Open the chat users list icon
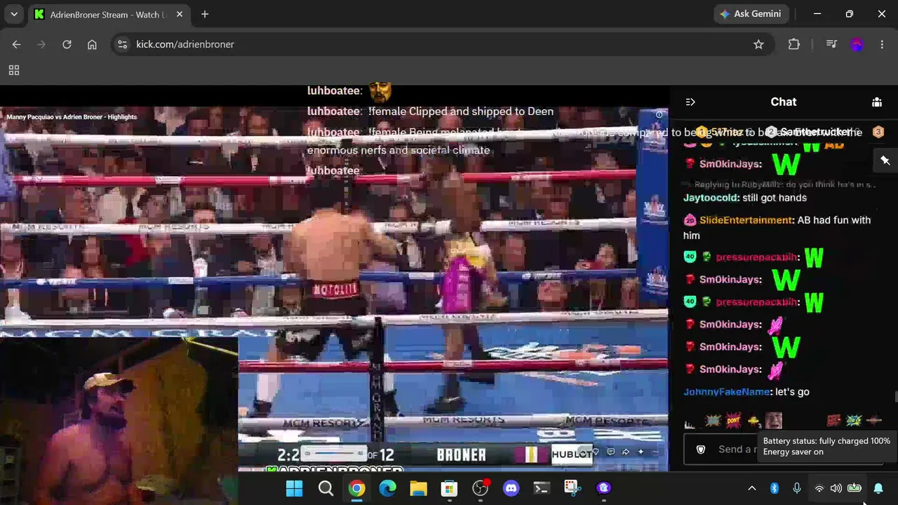This screenshot has height=505, width=898. [x=877, y=102]
